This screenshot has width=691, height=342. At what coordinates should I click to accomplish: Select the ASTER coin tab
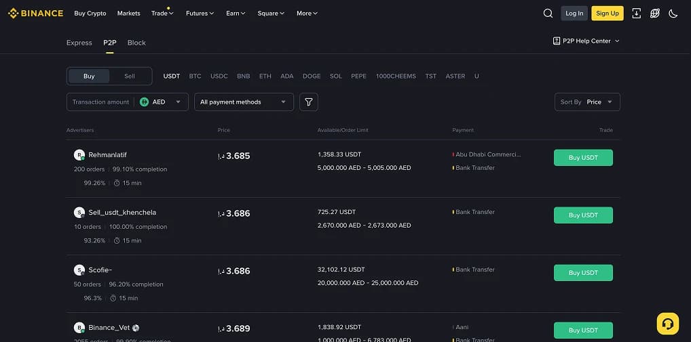pos(455,76)
